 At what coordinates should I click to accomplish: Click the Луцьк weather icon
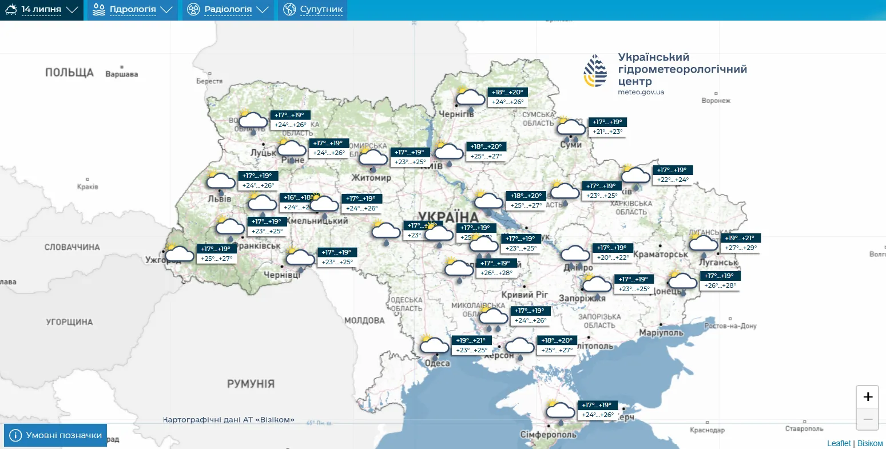coord(252,122)
